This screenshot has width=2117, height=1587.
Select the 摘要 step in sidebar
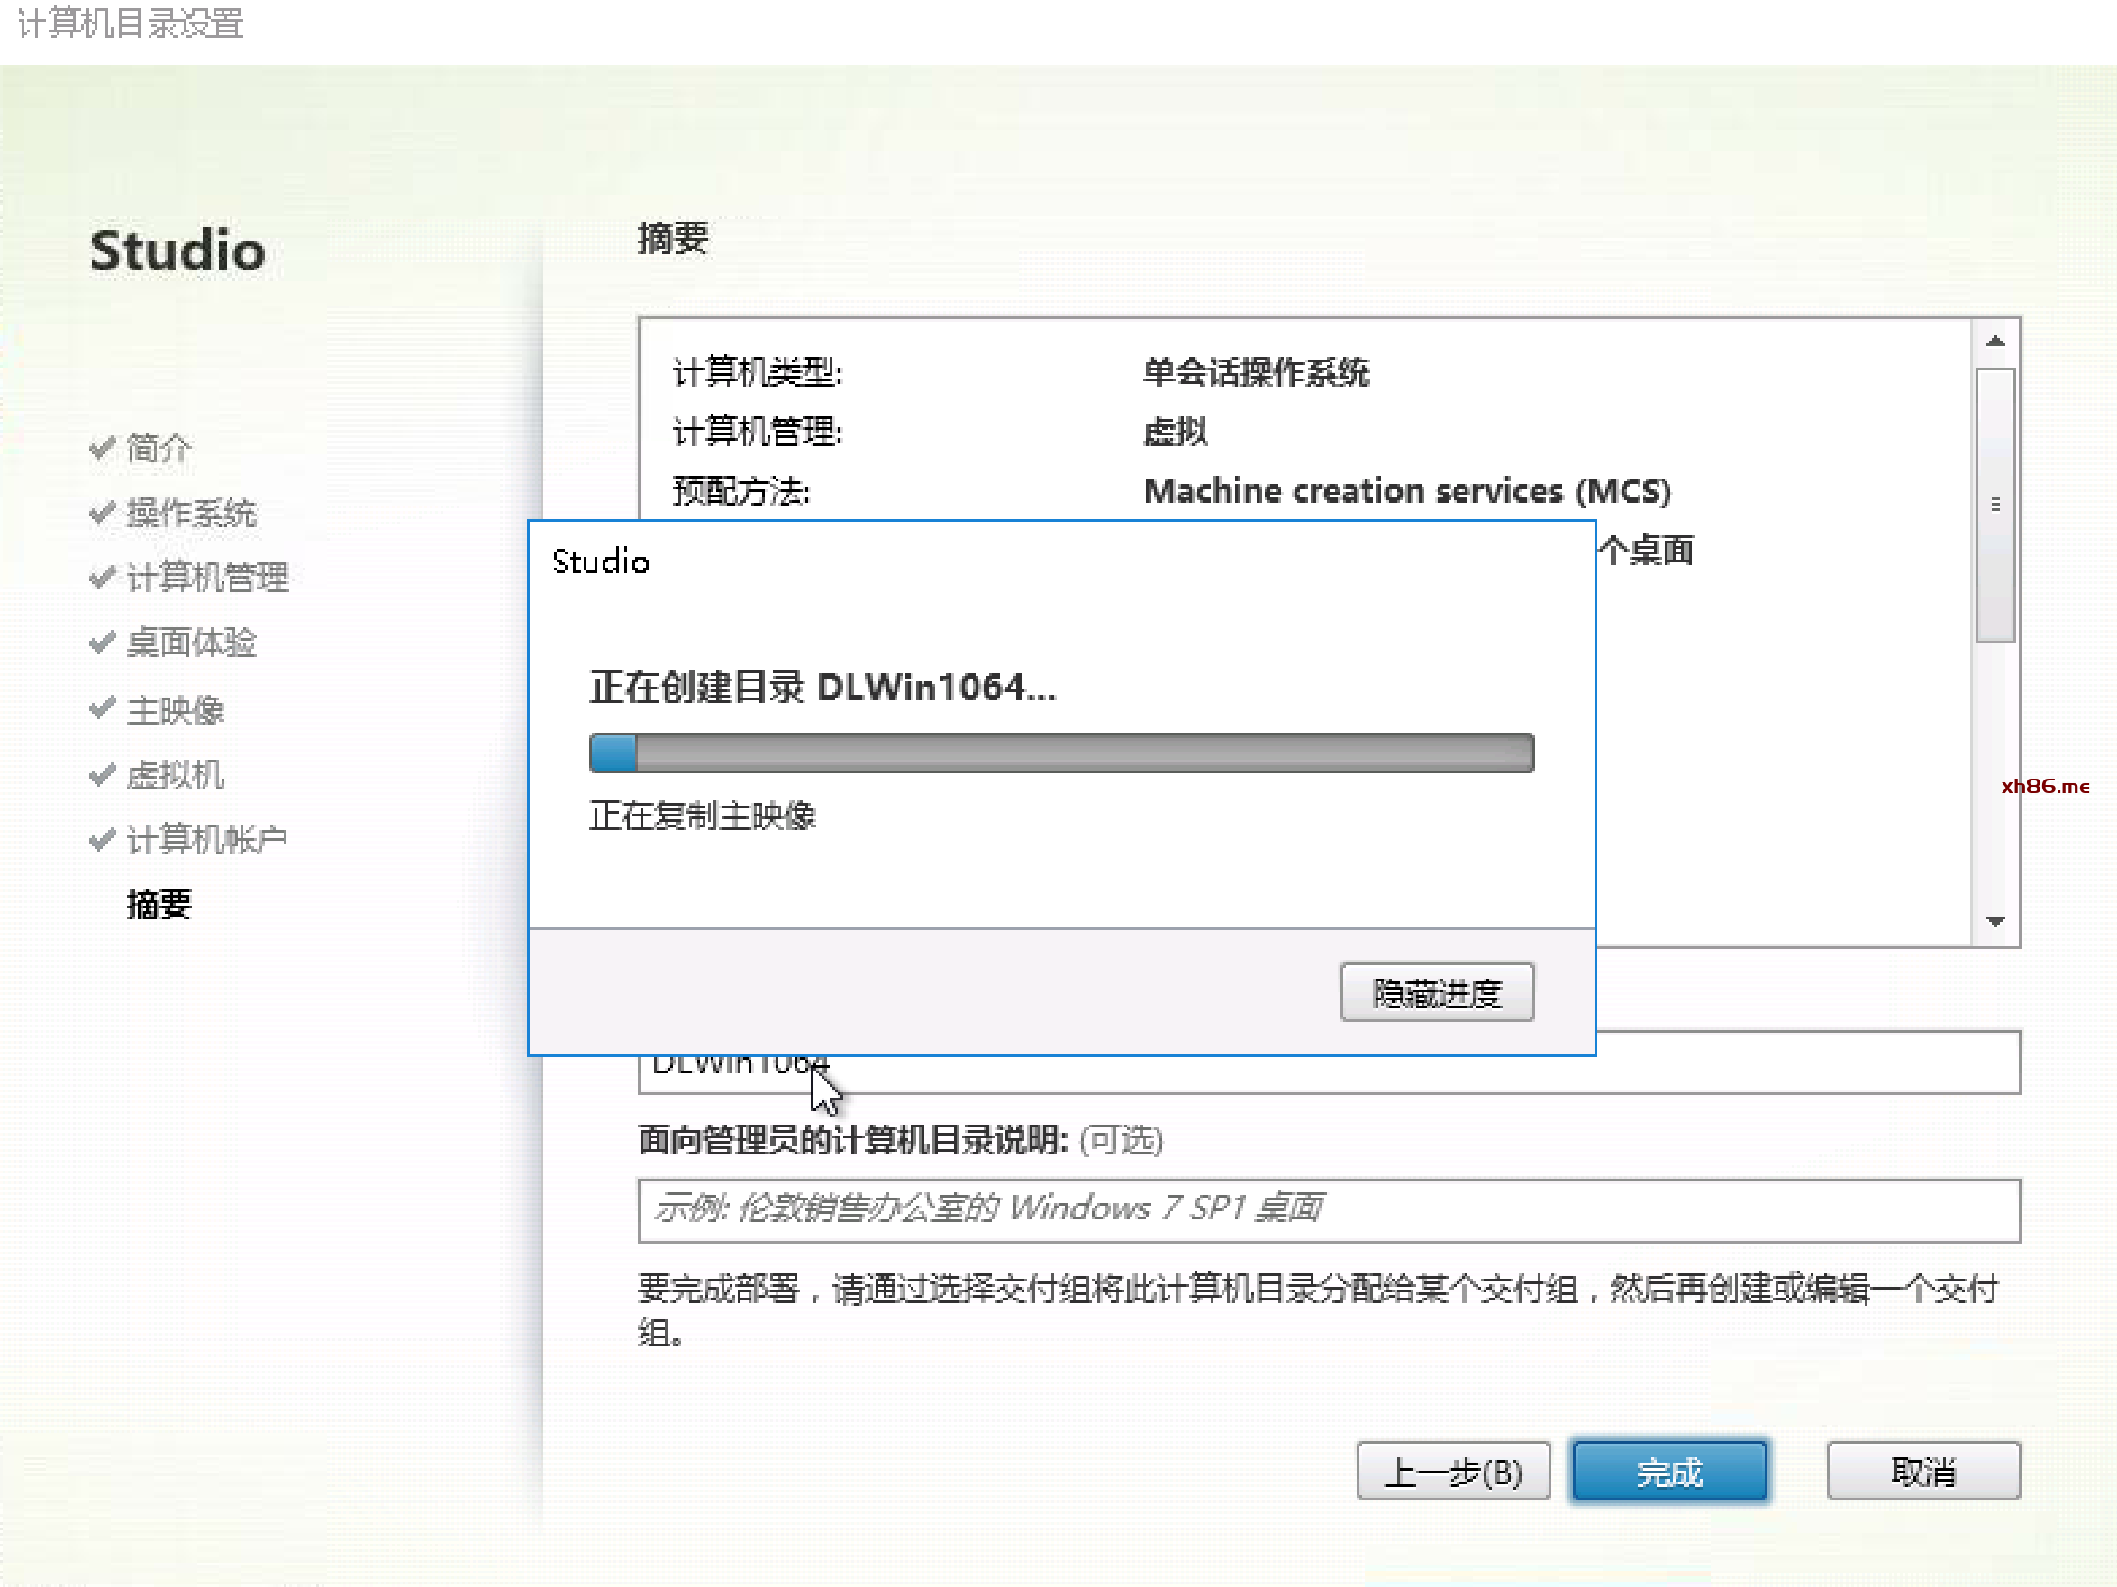(159, 905)
